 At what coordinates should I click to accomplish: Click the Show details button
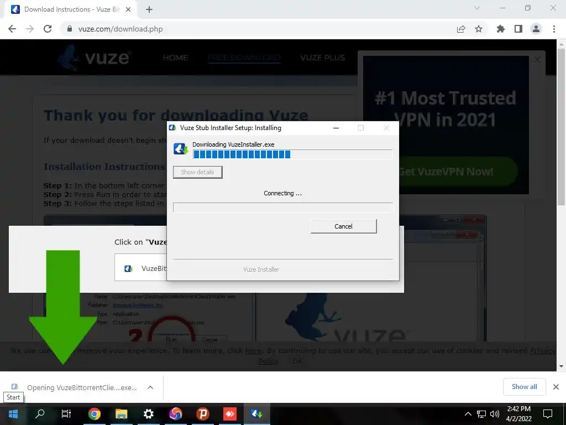[x=197, y=172]
